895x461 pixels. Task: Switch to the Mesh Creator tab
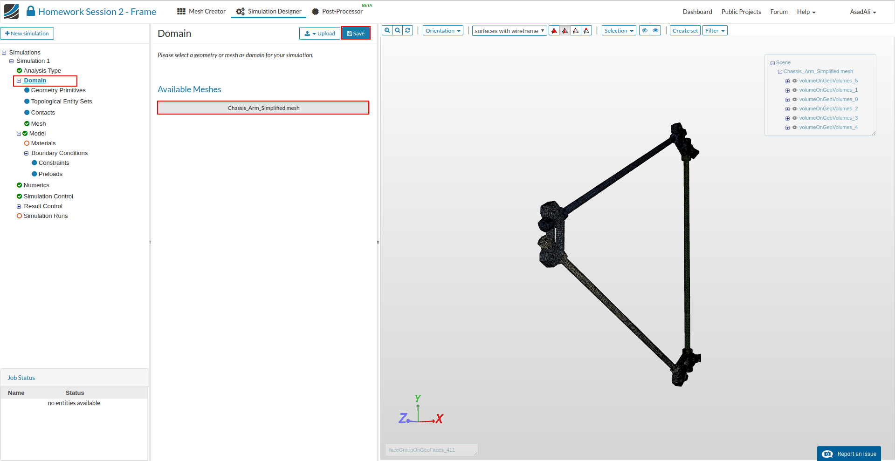(x=201, y=12)
